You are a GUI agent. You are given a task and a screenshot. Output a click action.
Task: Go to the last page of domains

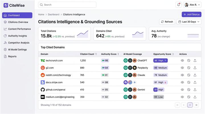196,105
